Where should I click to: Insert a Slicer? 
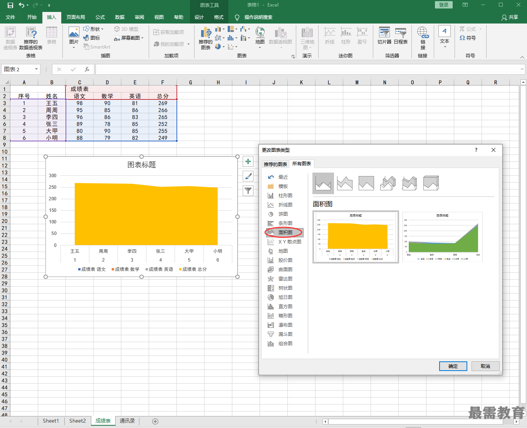pyautogui.click(x=384, y=36)
